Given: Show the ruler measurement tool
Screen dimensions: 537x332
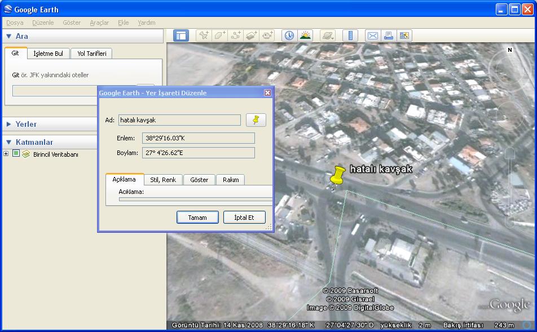Looking at the screenshot, I should coord(350,36).
